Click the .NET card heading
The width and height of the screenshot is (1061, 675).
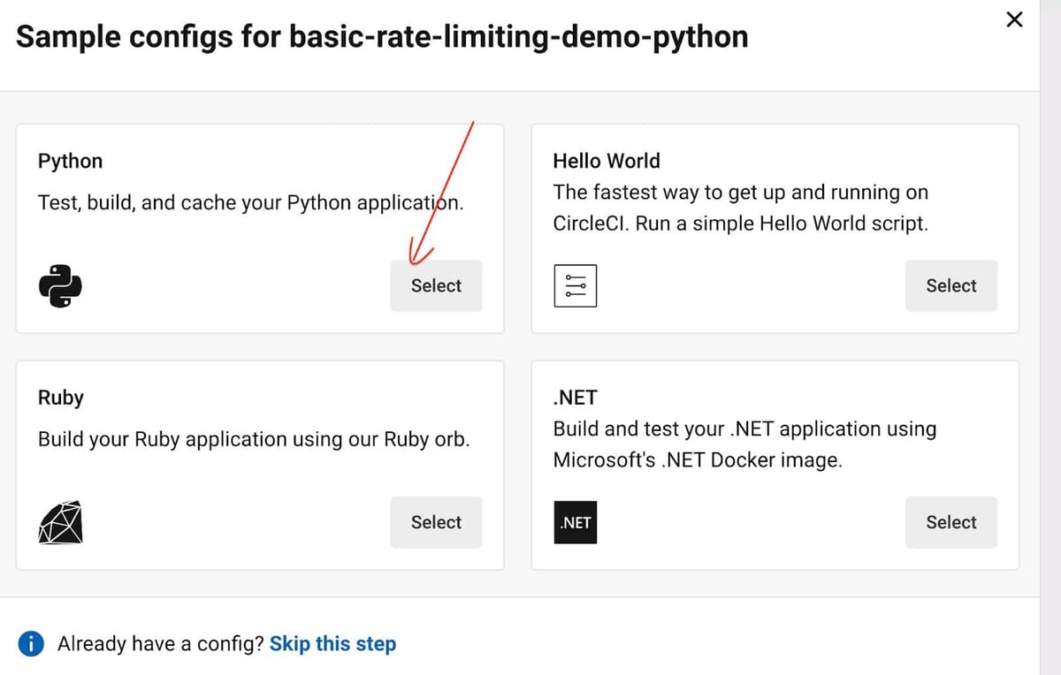click(x=575, y=398)
